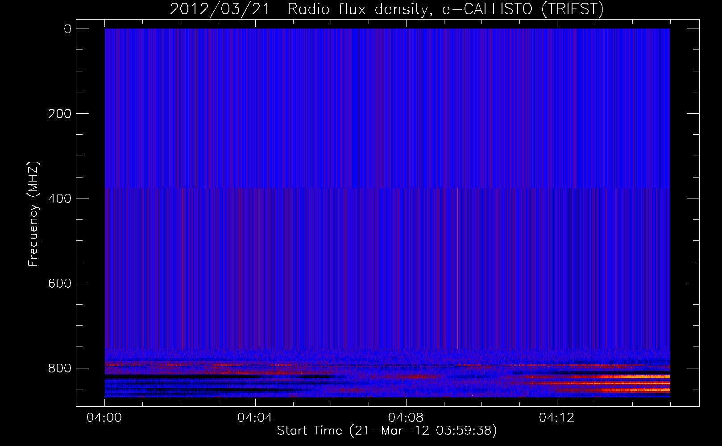Select the "Frequency (MHZ)" y-axis label
This screenshot has height=446, width=722.
tap(33, 214)
